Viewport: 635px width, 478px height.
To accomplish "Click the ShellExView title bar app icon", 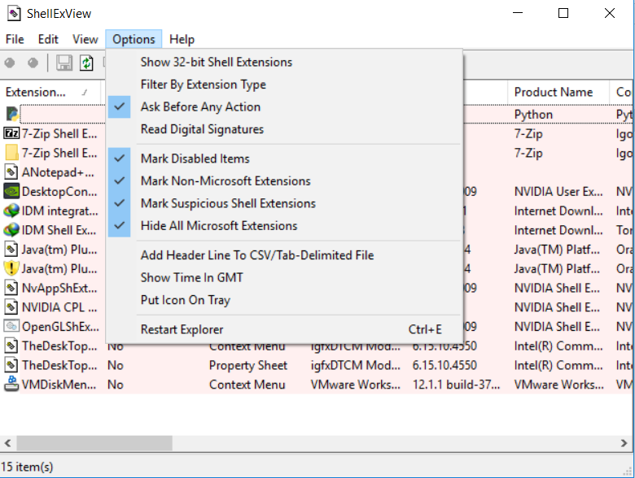I will pyautogui.click(x=14, y=13).
